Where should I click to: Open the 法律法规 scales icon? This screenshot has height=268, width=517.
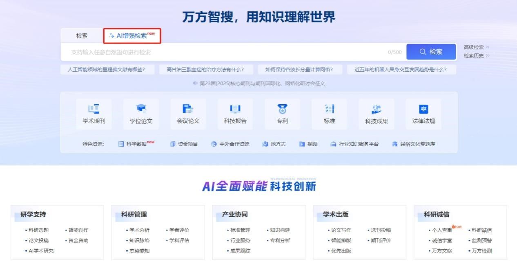[x=423, y=109]
